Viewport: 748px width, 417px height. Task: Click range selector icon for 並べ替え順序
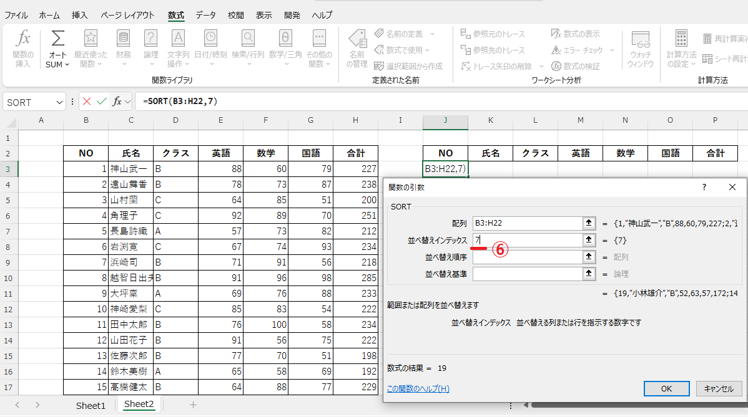tap(588, 257)
